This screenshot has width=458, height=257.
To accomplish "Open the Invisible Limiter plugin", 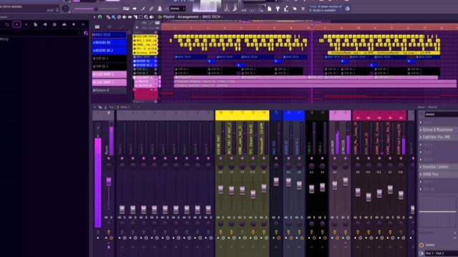I will 436,167.
